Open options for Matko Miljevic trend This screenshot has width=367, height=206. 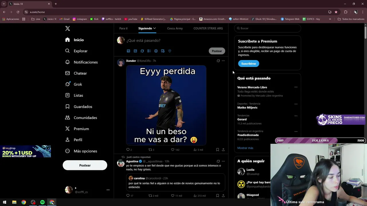pyautogui.click(x=296, y=104)
